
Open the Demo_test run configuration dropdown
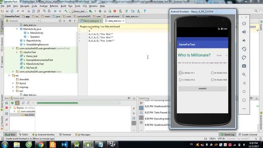(x=78, y=11)
